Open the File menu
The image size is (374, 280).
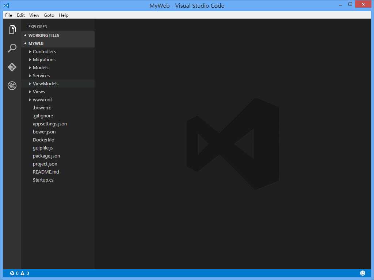tap(9, 15)
